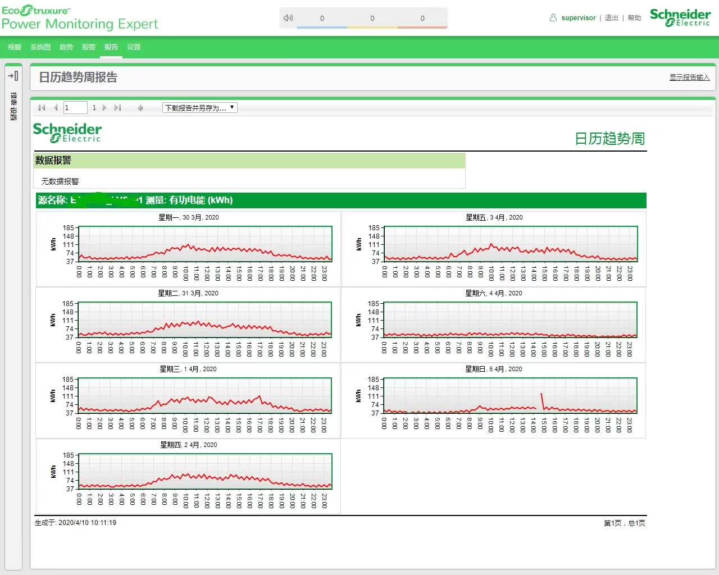This screenshot has height=575, width=719.
Task: Click the 退出 logout link
Action: pyautogui.click(x=611, y=18)
